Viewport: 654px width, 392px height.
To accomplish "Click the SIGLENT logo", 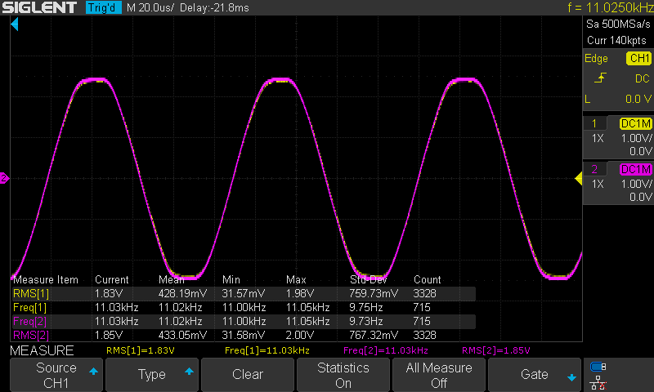I will tap(39, 7).
